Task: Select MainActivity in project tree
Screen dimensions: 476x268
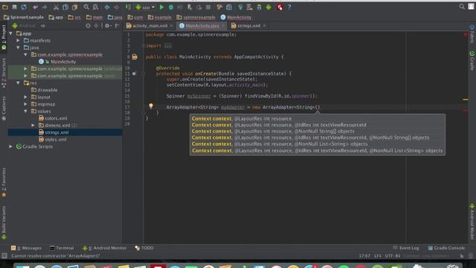Action: 62,62
